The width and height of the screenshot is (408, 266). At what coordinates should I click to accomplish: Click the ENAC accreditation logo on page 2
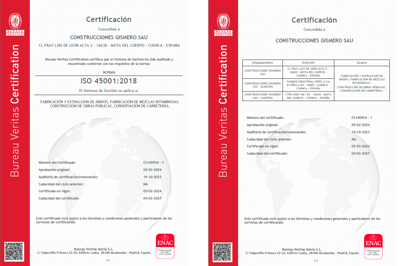[373, 247]
